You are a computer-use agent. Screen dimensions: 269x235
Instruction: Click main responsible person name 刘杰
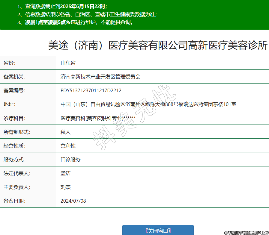pyautogui.click(x=65, y=187)
